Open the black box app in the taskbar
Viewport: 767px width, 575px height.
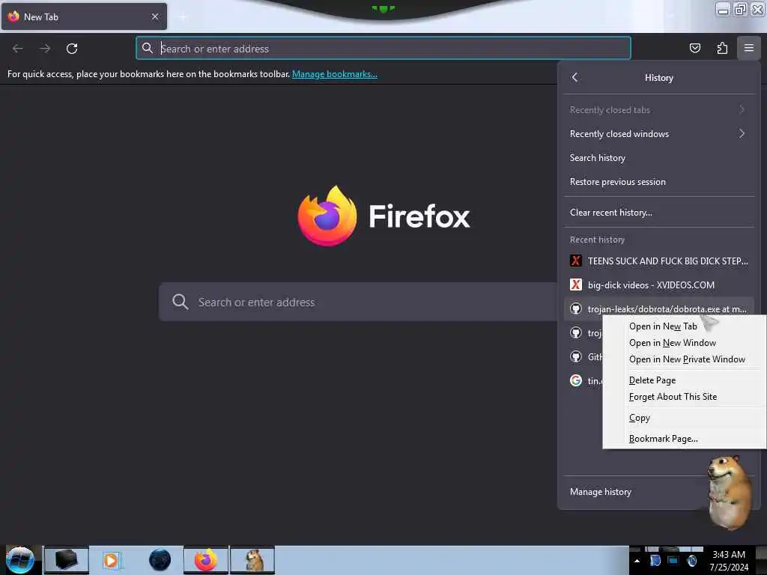tap(67, 560)
